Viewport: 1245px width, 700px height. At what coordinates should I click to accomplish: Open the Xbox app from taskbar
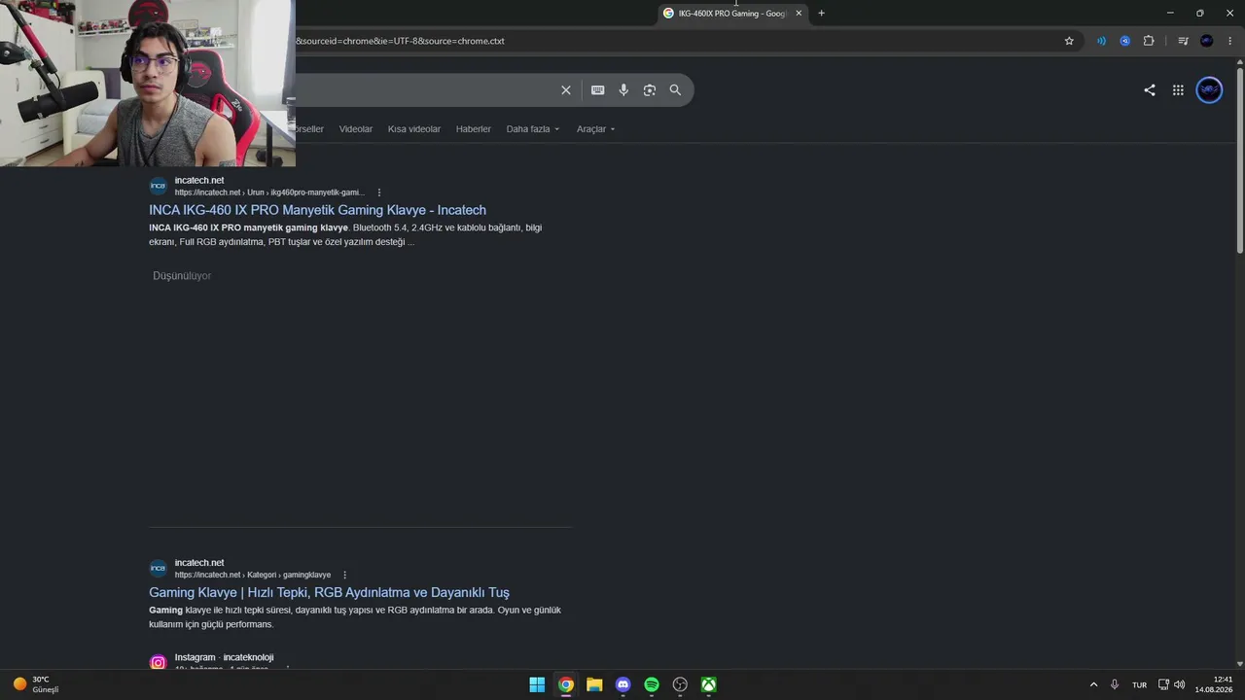coord(709,684)
